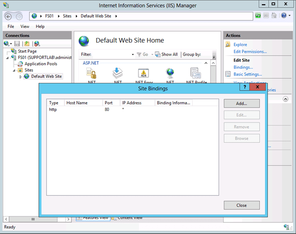Click the Connections scrollbar right arrow
This screenshot has width=296, height=234.
[x=68, y=219]
